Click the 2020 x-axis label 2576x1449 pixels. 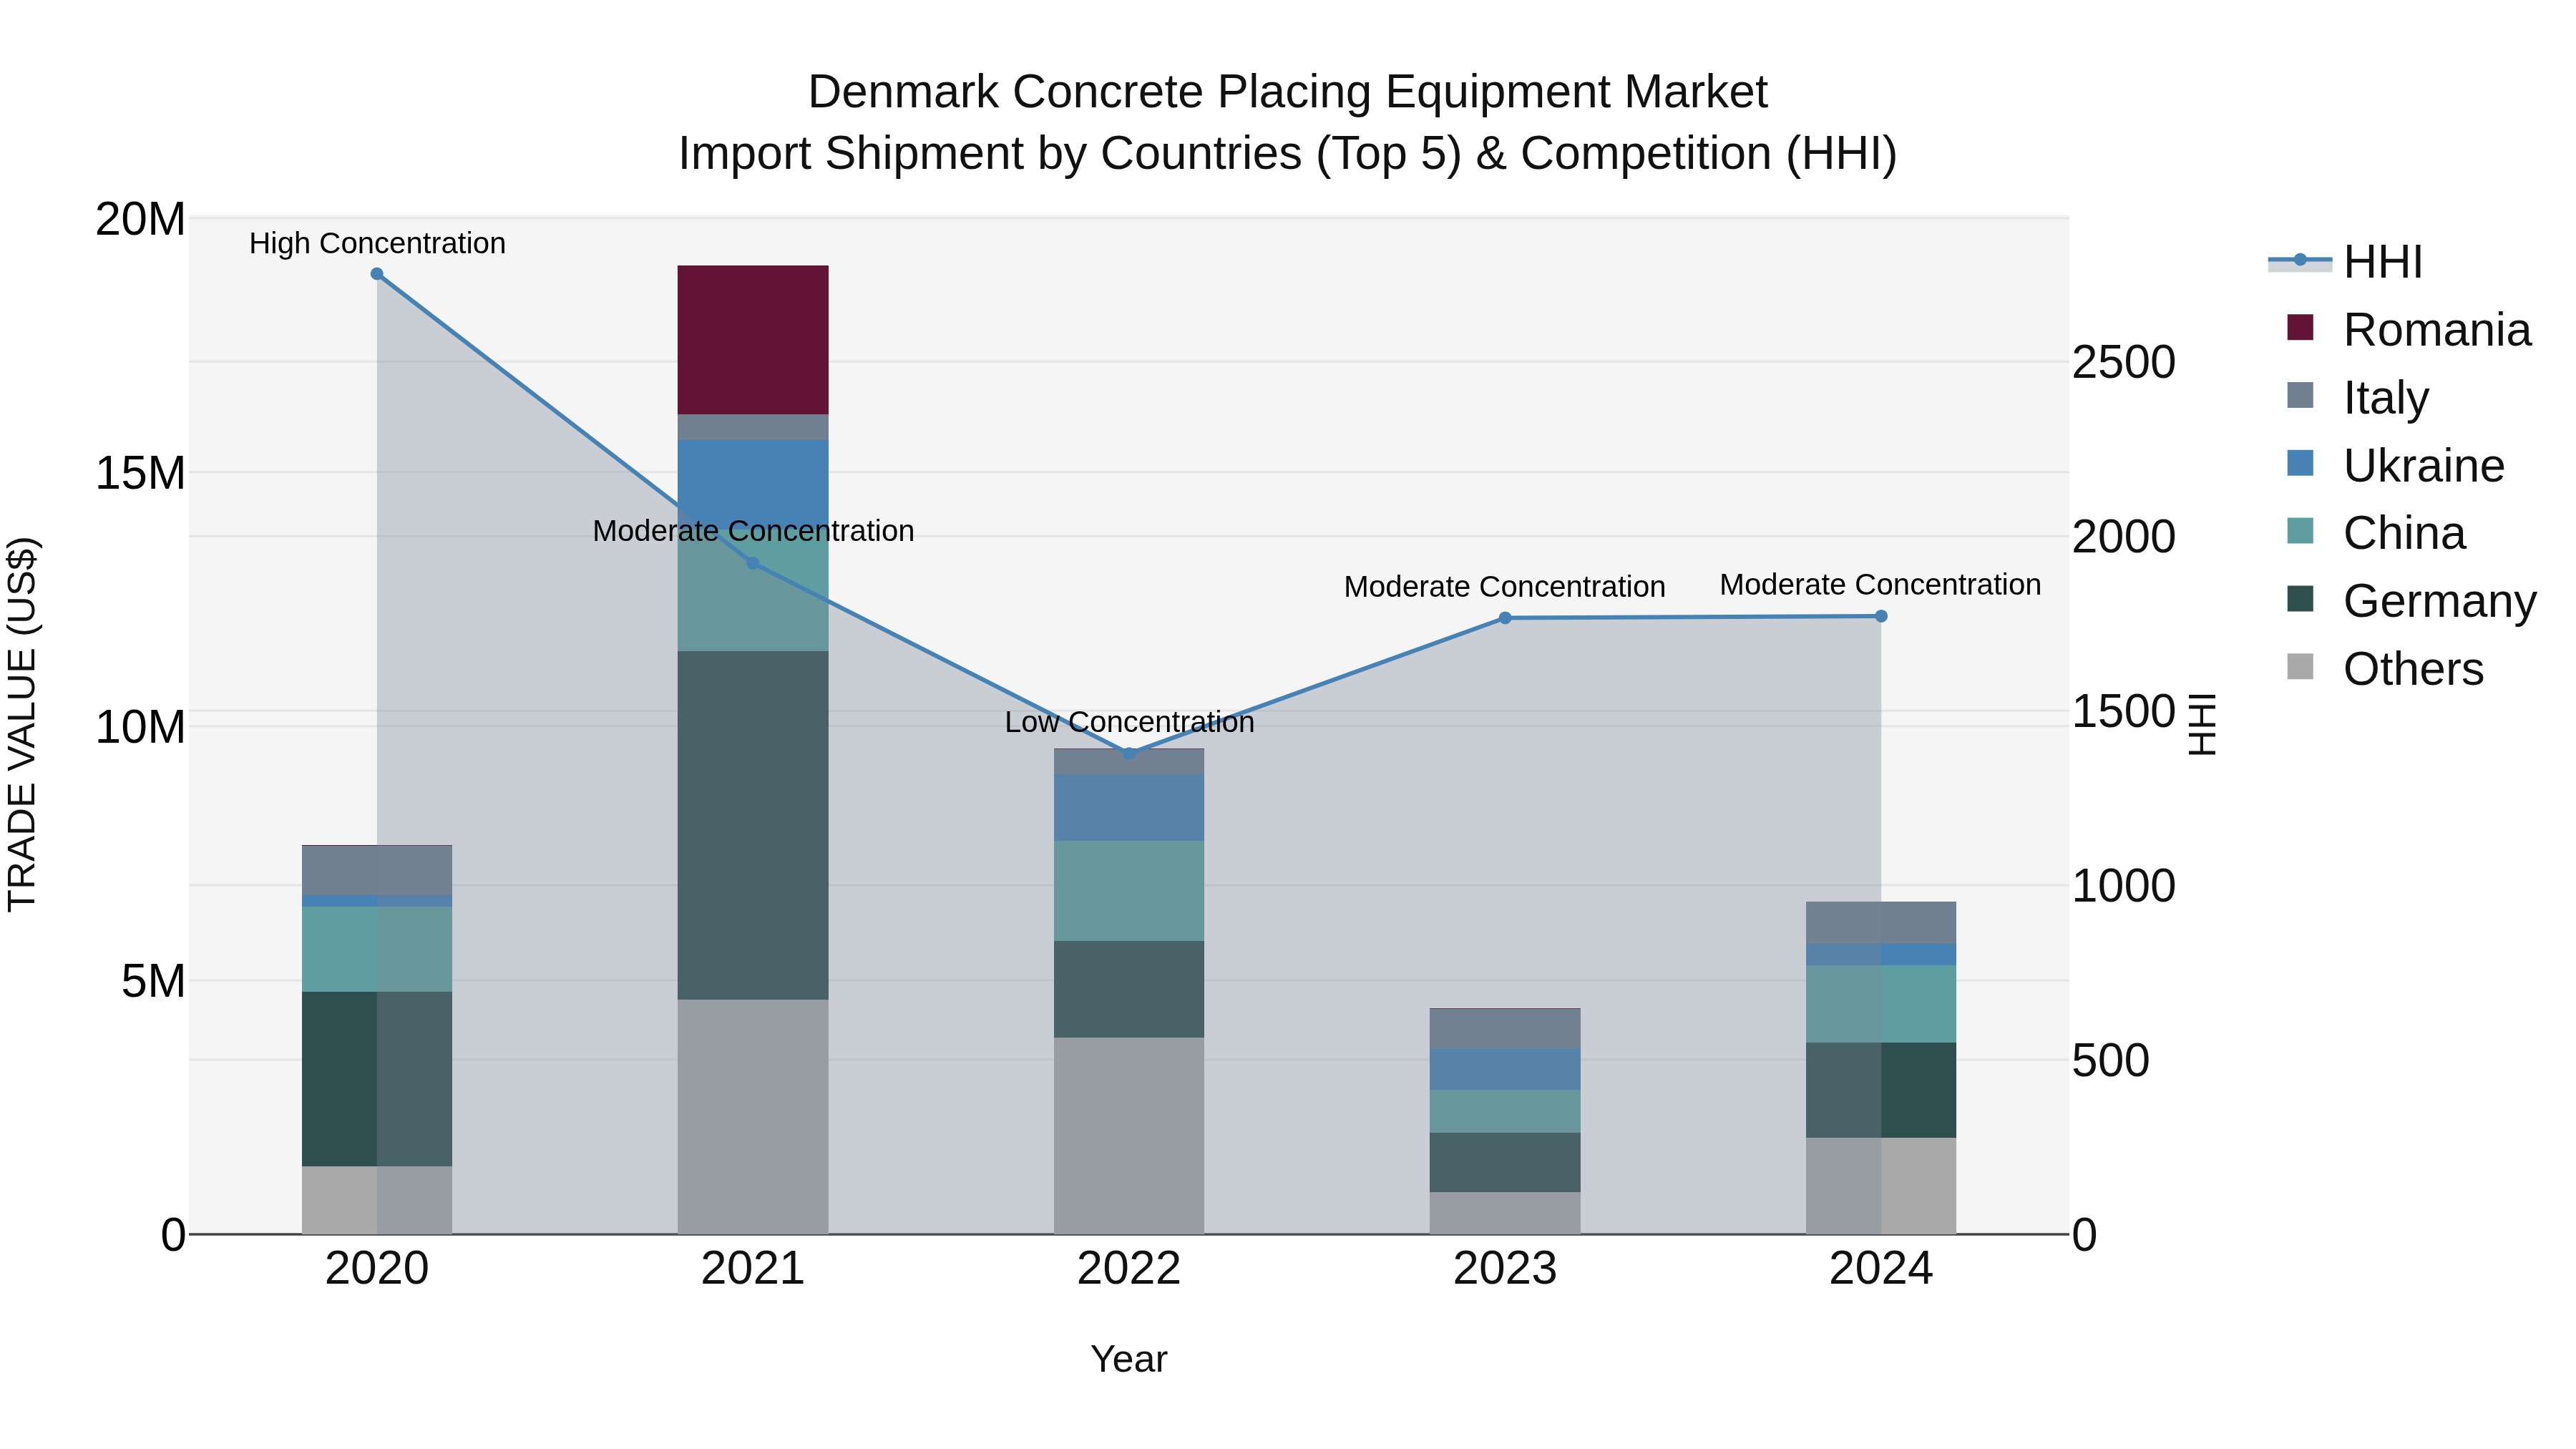(x=377, y=1269)
